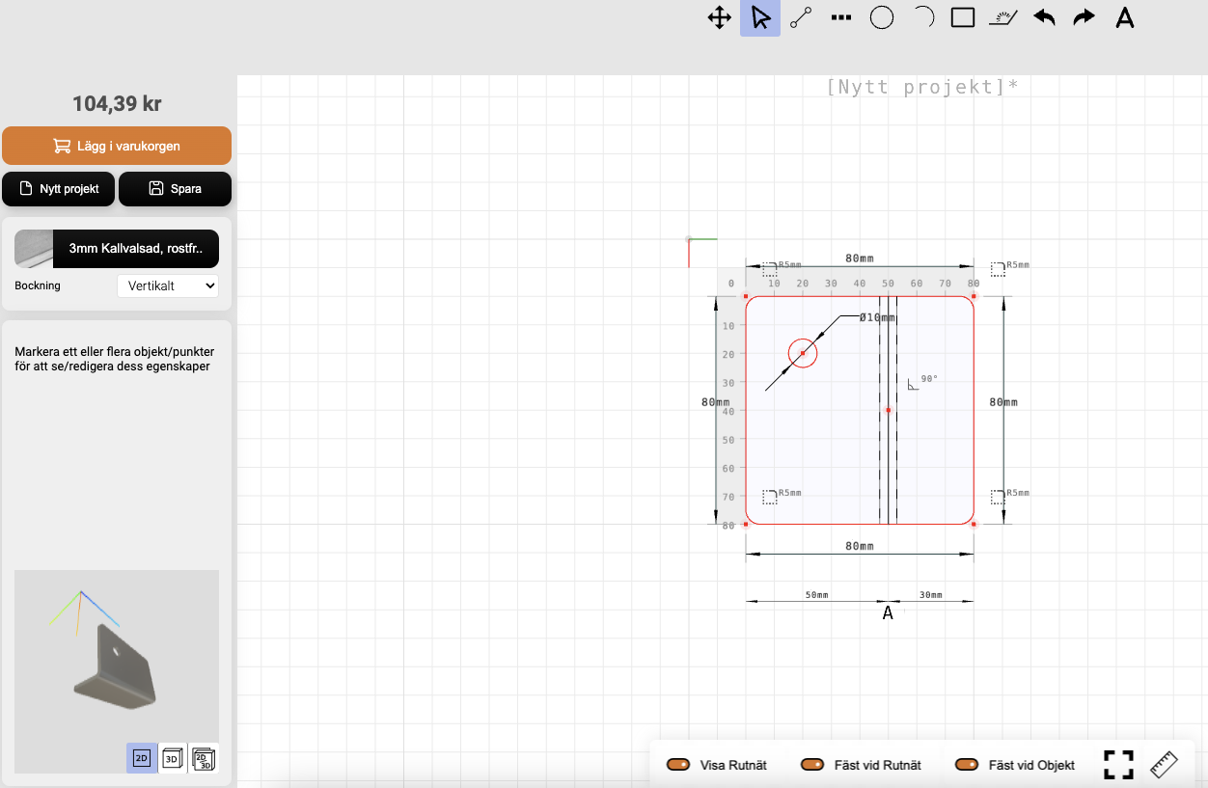Toggle the Fäst vid Rutnät switch
The width and height of the screenshot is (1208, 788).
point(811,765)
